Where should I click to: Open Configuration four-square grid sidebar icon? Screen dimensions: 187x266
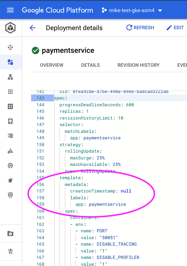pyautogui.click(x=10, y=107)
